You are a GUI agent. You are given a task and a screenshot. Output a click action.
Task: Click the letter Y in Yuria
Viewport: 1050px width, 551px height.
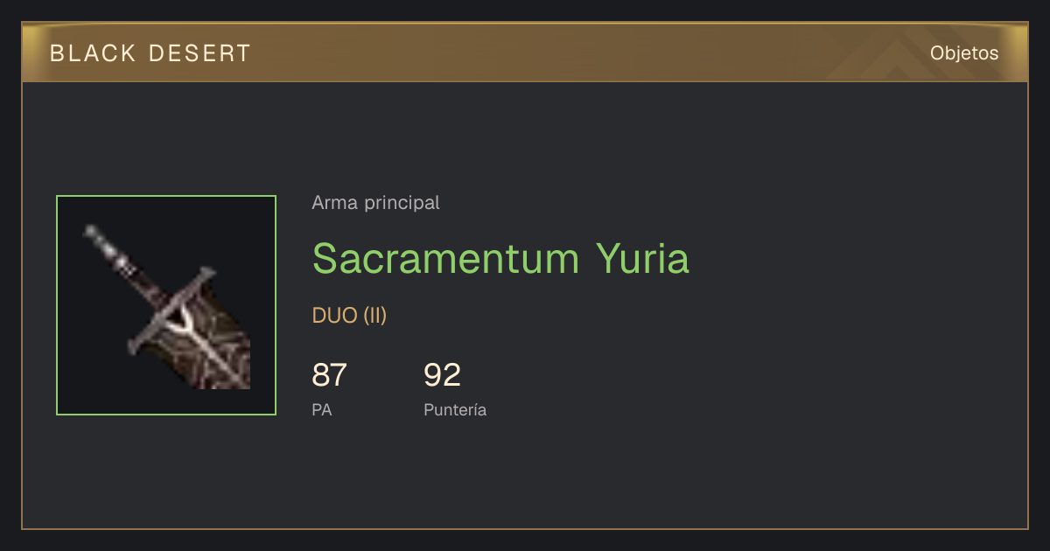[609, 259]
